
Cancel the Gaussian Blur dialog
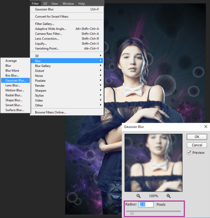click(x=197, y=145)
